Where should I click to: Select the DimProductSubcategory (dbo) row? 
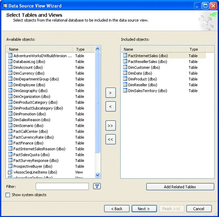(x=50, y=108)
